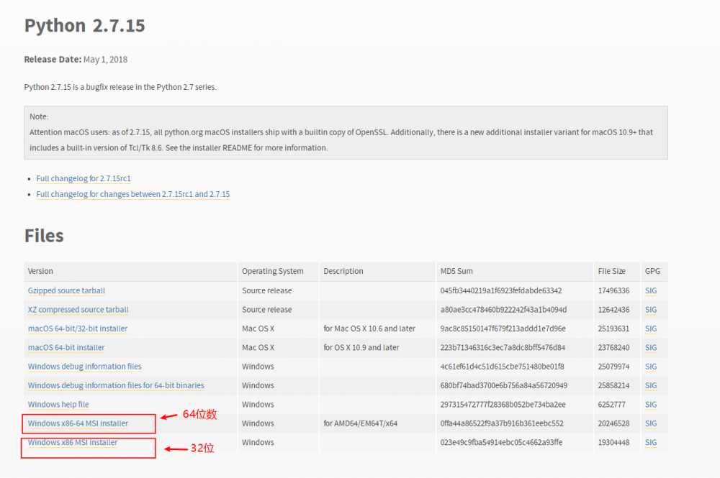Open SIG for Windows x86-64 MSI installer
Image resolution: width=720 pixels, height=478 pixels.
pyautogui.click(x=651, y=423)
